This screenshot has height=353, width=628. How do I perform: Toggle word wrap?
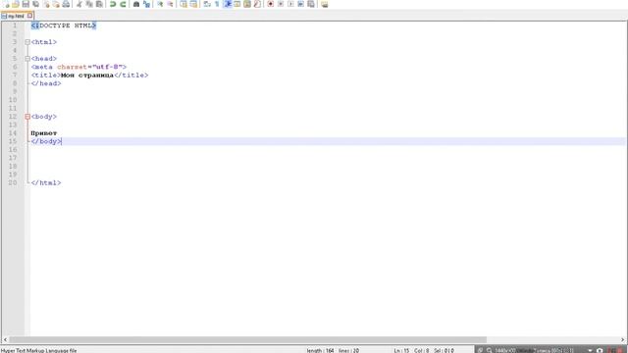click(x=207, y=4)
